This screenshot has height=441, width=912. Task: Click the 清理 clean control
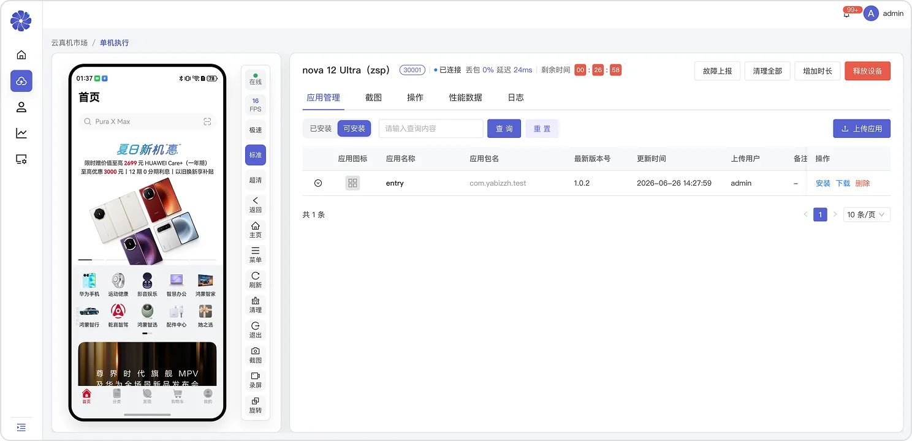point(256,305)
